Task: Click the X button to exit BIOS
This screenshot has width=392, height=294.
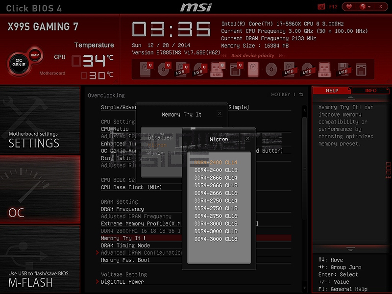Action: [381, 7]
